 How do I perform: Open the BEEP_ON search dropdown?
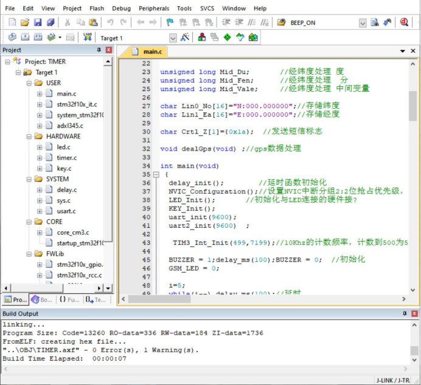click(363, 23)
